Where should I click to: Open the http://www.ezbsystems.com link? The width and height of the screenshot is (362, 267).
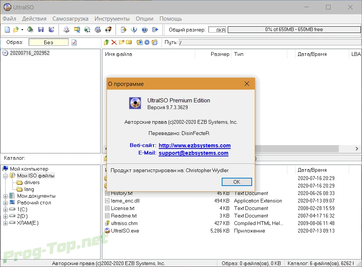[x=195, y=145]
